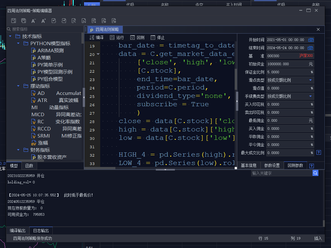
Task: Select the SRMI indicator row
Action: point(56,136)
